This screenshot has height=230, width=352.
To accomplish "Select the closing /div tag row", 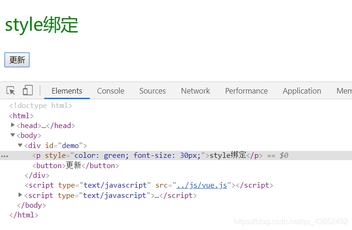I will pos(37,175).
